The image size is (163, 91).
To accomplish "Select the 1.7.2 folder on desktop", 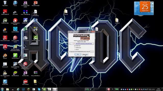I will (35, 82).
